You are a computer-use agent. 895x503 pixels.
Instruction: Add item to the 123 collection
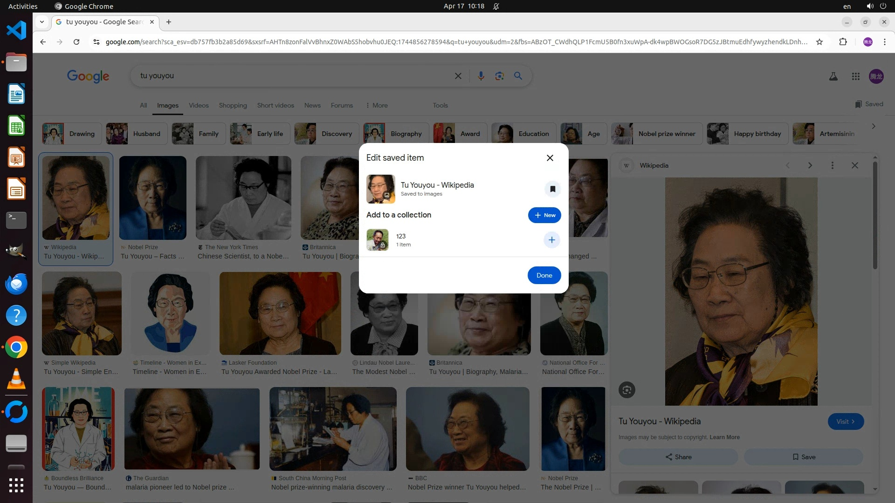coord(551,240)
